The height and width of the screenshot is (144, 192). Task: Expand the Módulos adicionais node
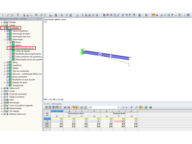(x=2, y=114)
